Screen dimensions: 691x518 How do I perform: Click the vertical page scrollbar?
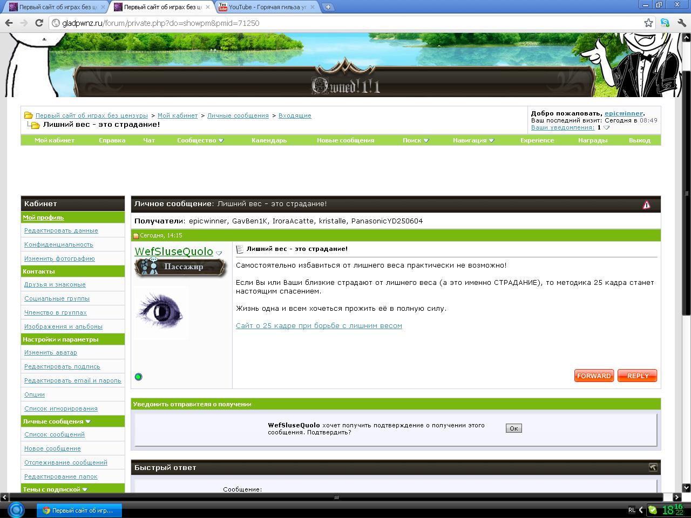(x=687, y=193)
